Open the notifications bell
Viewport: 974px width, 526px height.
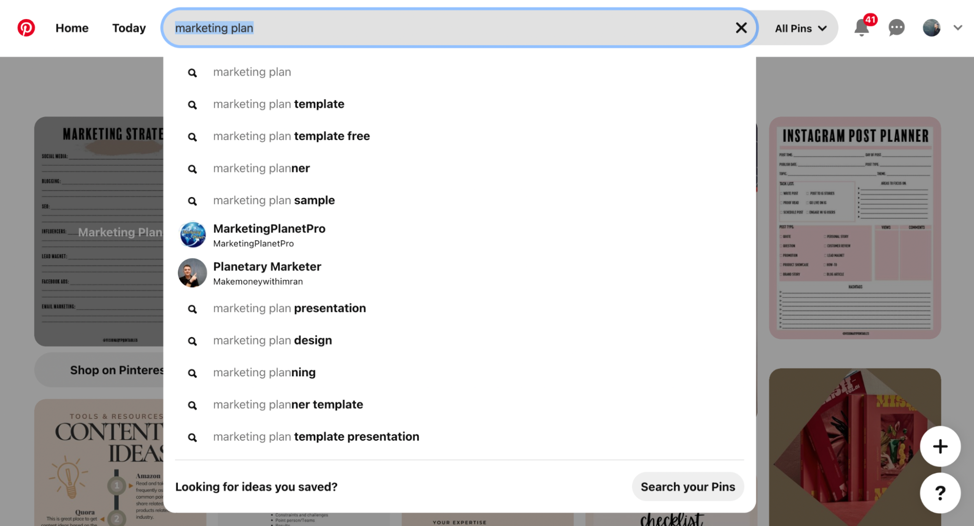coord(861,28)
